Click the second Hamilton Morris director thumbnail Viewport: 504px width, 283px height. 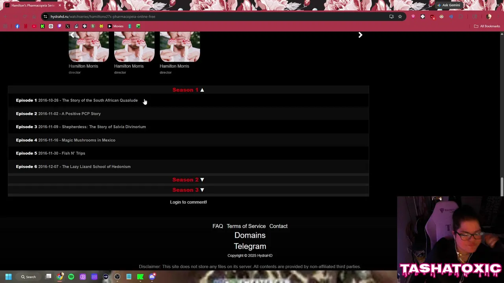134,46
